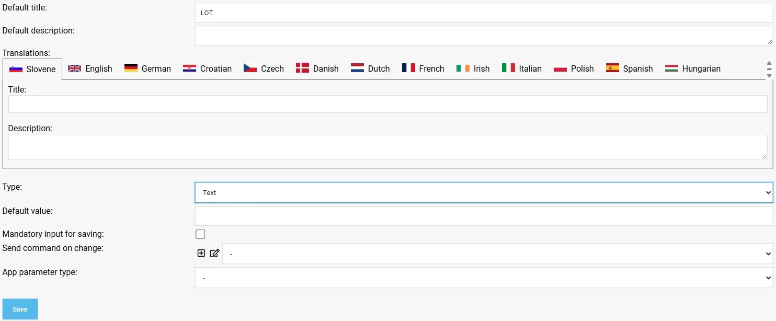Screen dimensions: 776x321
Task: Select the Hungarian translation tab
Action: [692, 68]
